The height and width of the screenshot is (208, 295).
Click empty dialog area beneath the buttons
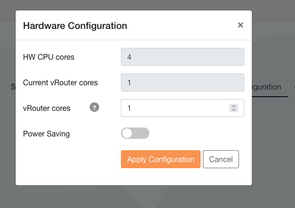tap(134, 177)
